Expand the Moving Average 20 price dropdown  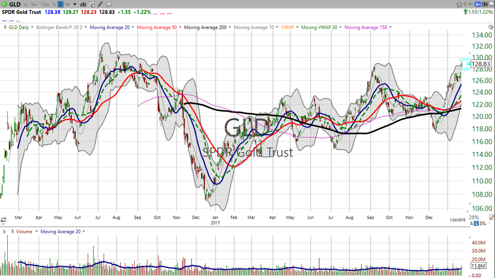(x=133, y=27)
